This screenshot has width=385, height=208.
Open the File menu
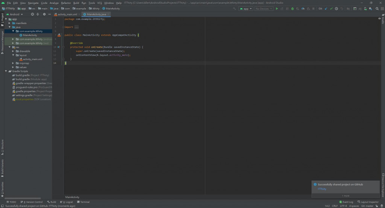tap(9, 3)
